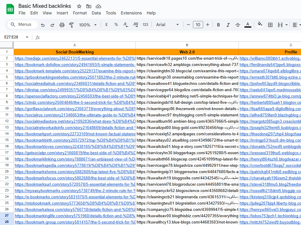Print the spreadsheet
Viewport: 301px width, 225px height.
(62, 25)
